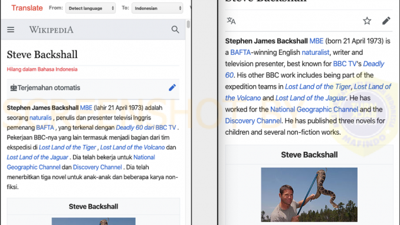Open MBE link in Indonesian translation
This screenshot has width=400, height=225.
86,107
